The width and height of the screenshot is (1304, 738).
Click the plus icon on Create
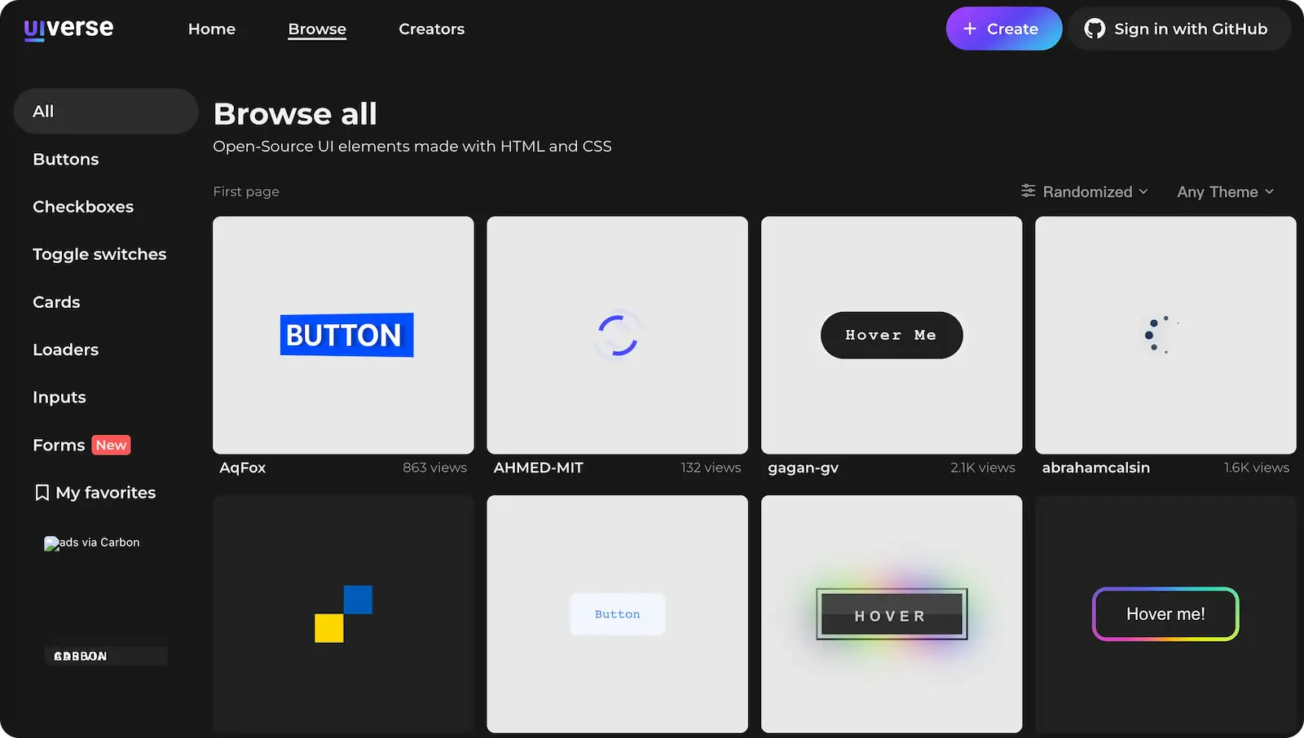[x=970, y=29]
